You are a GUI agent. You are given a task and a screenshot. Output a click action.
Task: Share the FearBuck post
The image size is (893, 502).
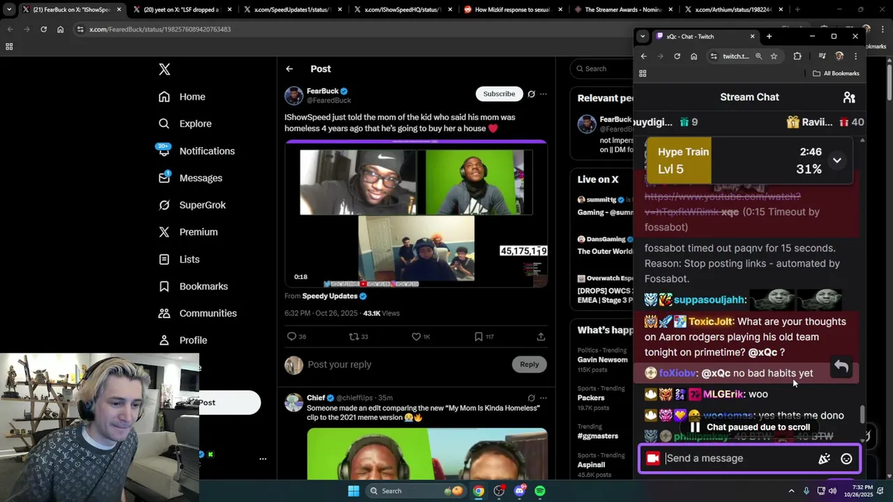(541, 337)
